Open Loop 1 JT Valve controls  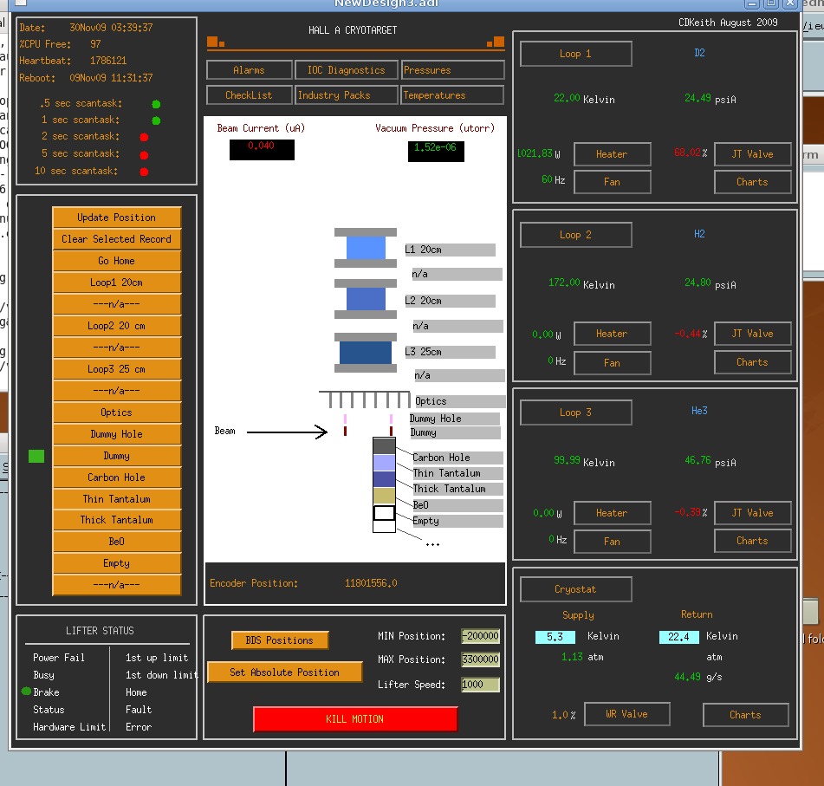(753, 154)
